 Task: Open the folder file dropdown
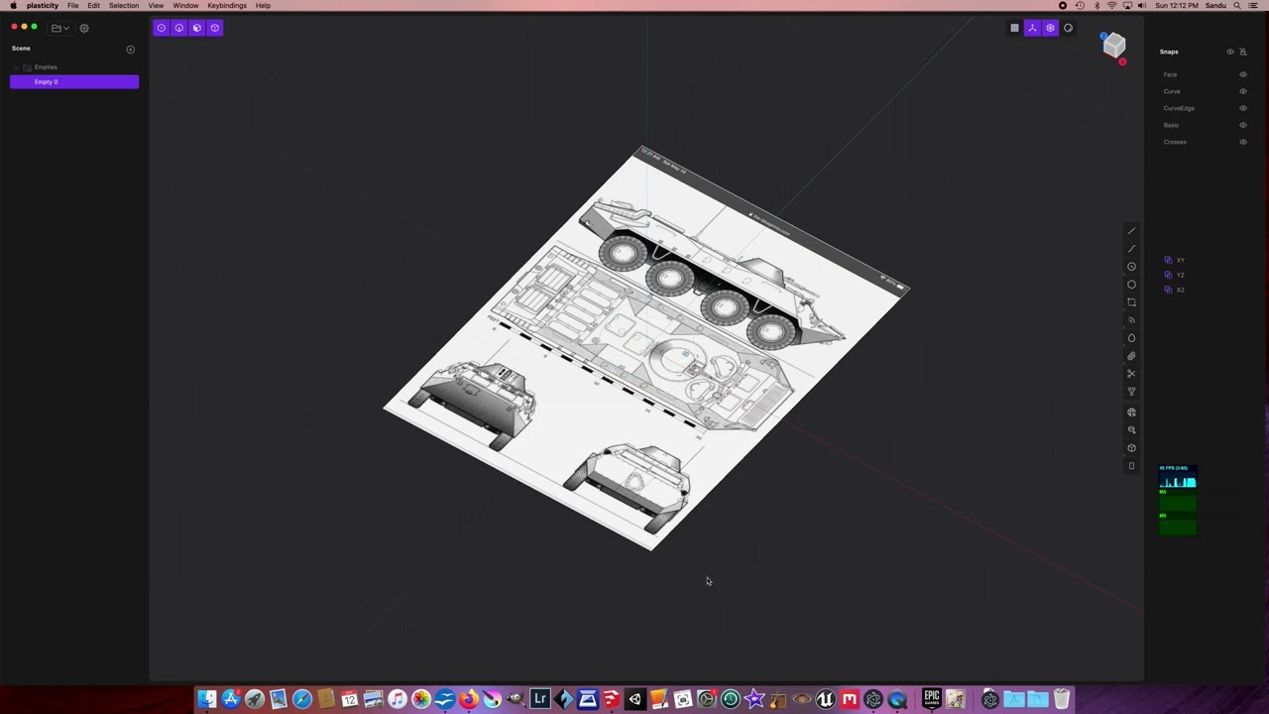(x=60, y=28)
